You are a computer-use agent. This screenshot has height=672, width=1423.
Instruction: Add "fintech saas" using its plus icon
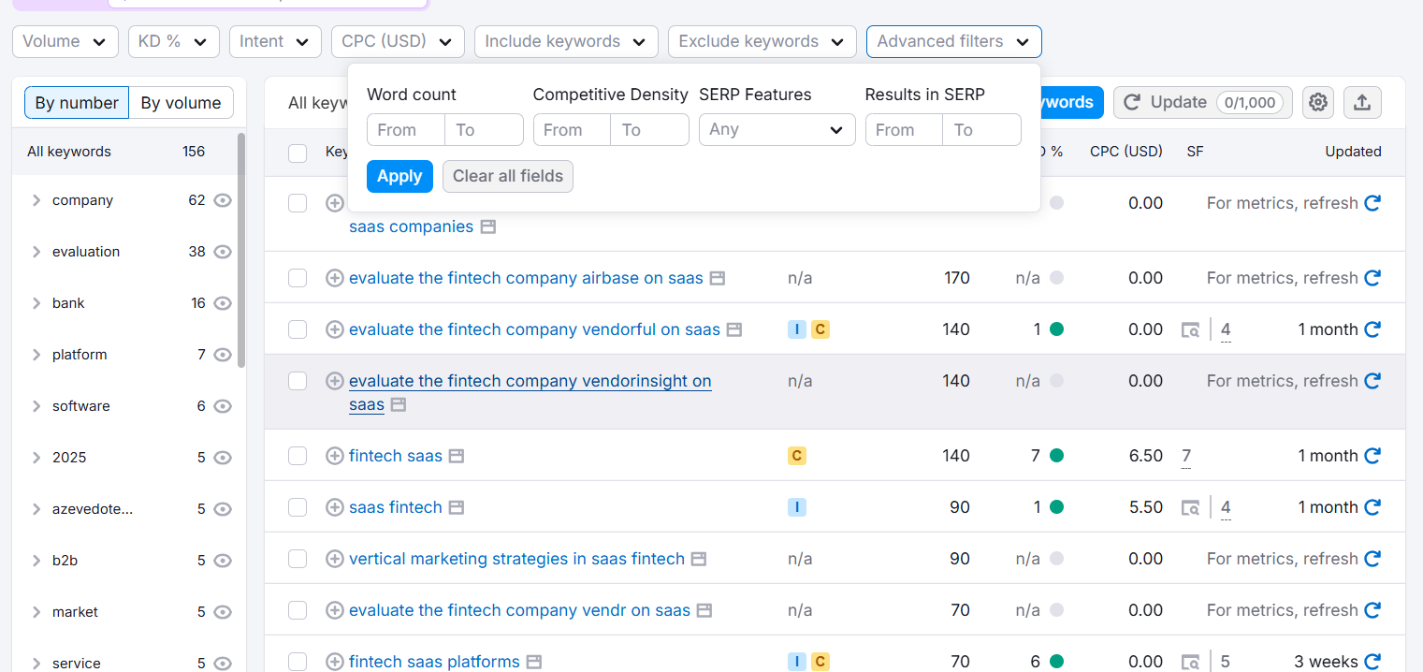point(335,455)
